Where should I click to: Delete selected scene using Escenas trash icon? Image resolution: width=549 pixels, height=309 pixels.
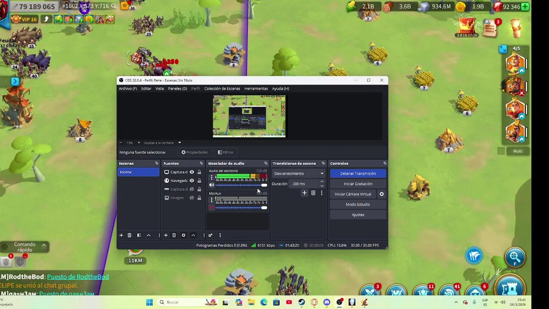[x=129, y=235]
